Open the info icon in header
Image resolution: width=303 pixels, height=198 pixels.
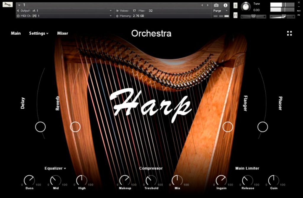coord(225,5)
